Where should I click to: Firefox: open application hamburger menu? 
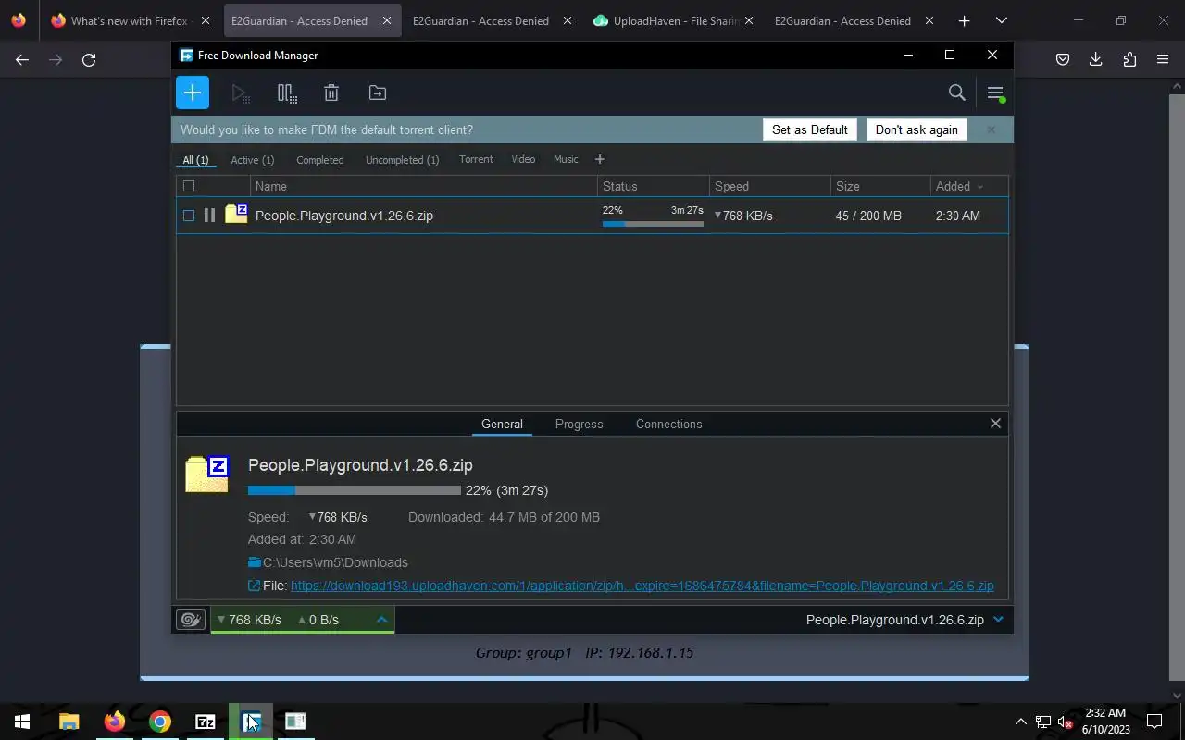1163,59
